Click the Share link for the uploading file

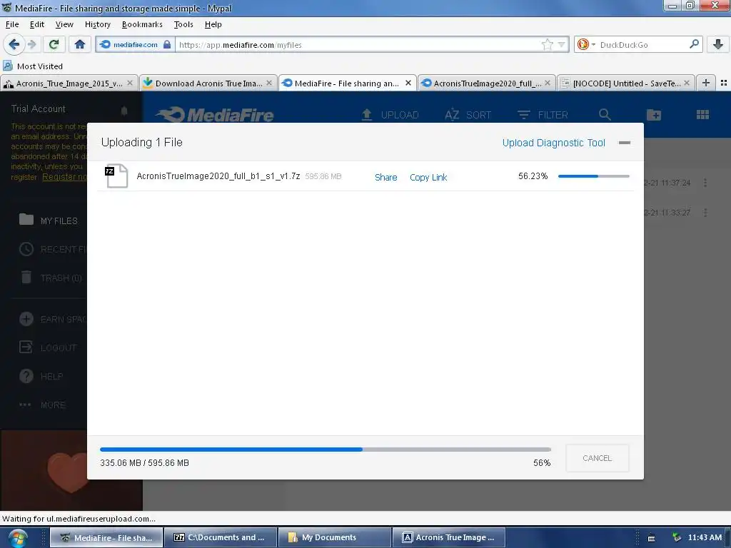point(385,177)
